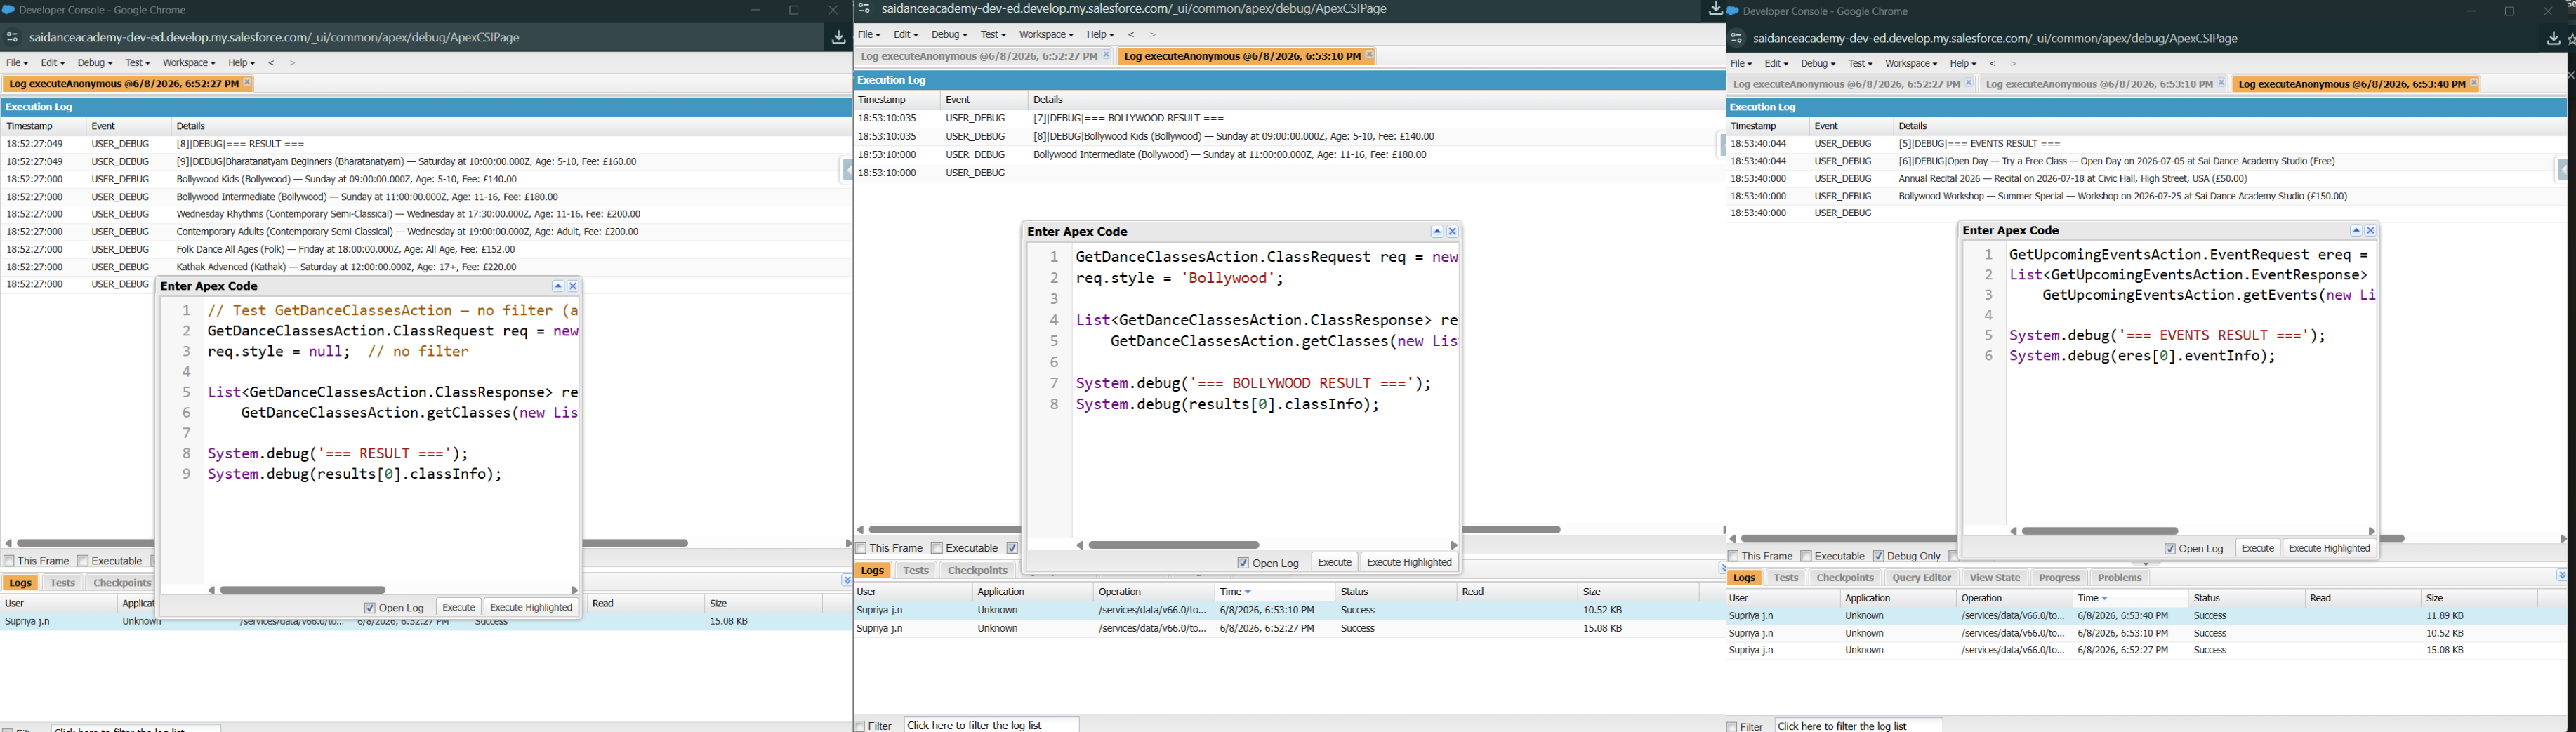Toggle Open Log checkbox in middle window dialog
This screenshot has height=732, width=2576.
pos(1243,563)
